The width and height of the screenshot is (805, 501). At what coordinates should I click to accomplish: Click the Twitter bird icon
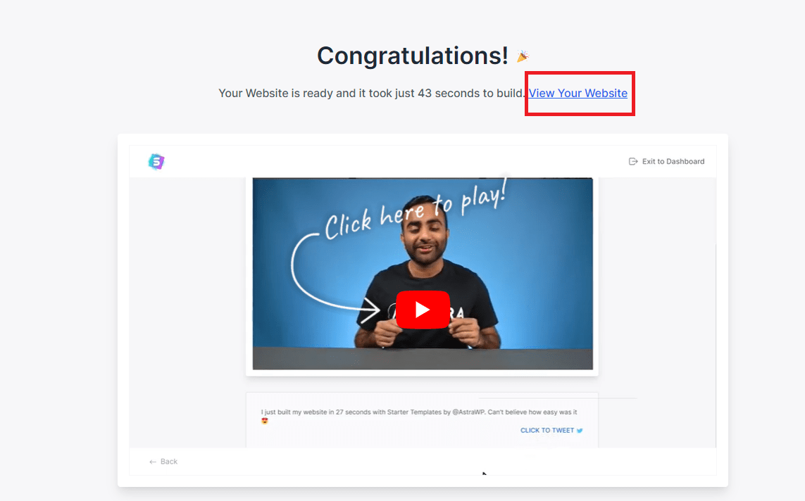coord(580,431)
